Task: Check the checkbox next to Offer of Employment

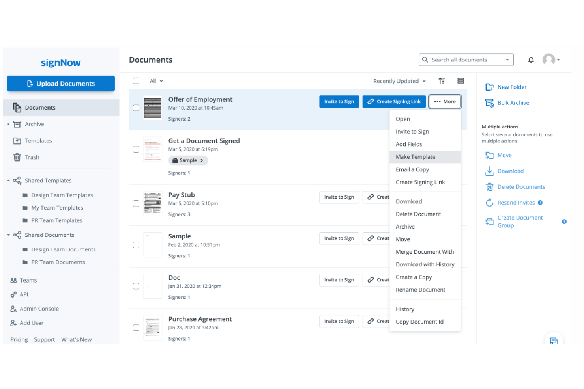Action: tap(136, 107)
